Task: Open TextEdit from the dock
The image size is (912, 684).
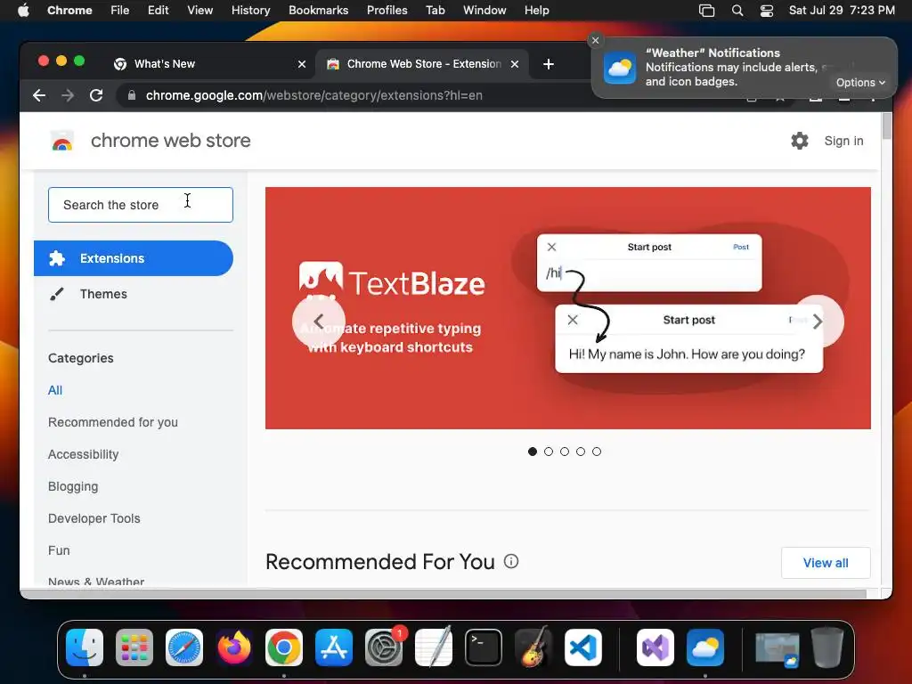Action: pos(434,647)
